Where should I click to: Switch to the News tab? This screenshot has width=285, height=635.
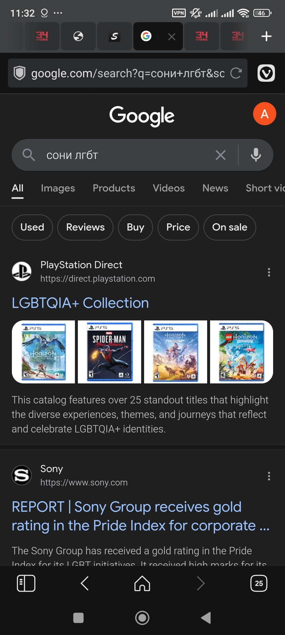click(215, 188)
